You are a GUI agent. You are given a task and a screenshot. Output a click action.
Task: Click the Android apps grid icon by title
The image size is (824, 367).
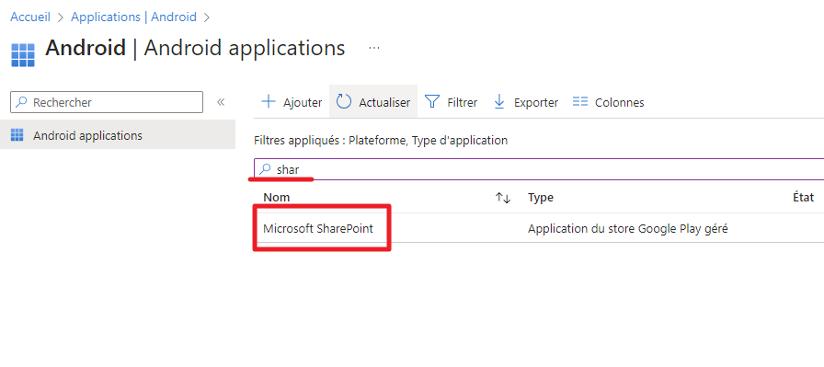click(x=23, y=55)
